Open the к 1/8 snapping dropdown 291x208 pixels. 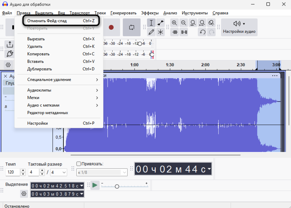[101, 172]
